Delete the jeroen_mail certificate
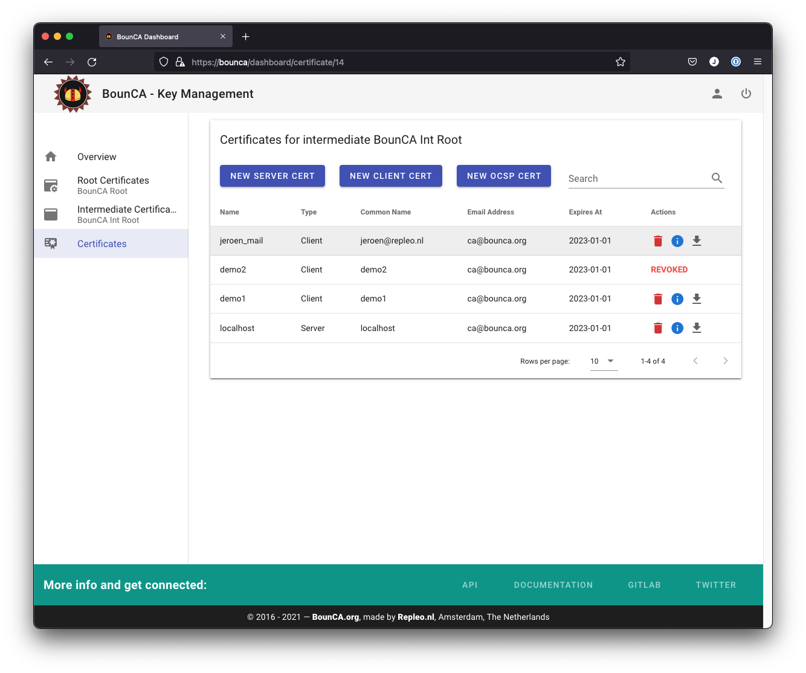This screenshot has width=806, height=673. coord(658,241)
